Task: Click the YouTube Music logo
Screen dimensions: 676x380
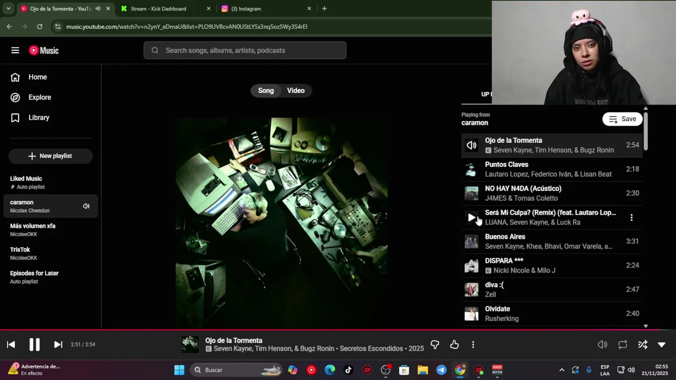Action: (x=44, y=51)
